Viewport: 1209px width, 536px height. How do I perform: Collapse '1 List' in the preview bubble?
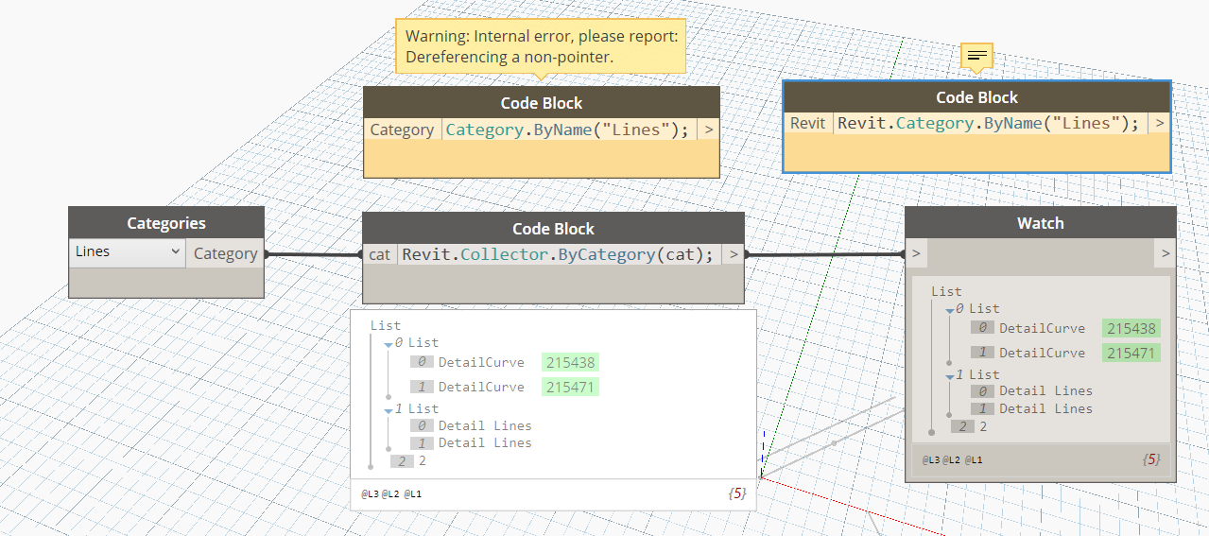pyautogui.click(x=389, y=410)
